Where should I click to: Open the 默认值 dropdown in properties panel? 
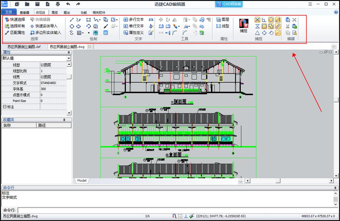(68, 58)
